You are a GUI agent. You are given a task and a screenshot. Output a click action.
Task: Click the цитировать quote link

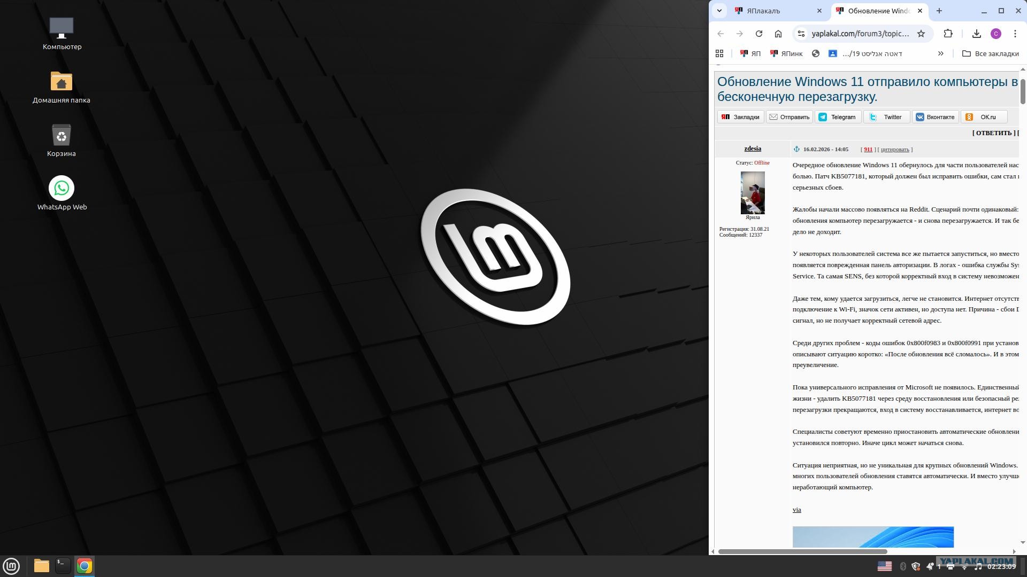point(895,150)
